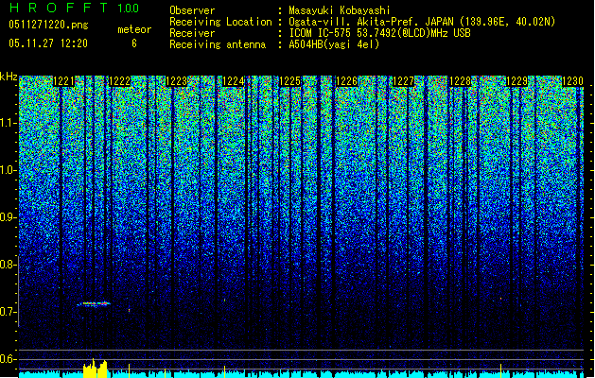Viewport: 595px width, 378px height.
Task: Click the 1.1 frequency axis label
Action: (x=9, y=123)
